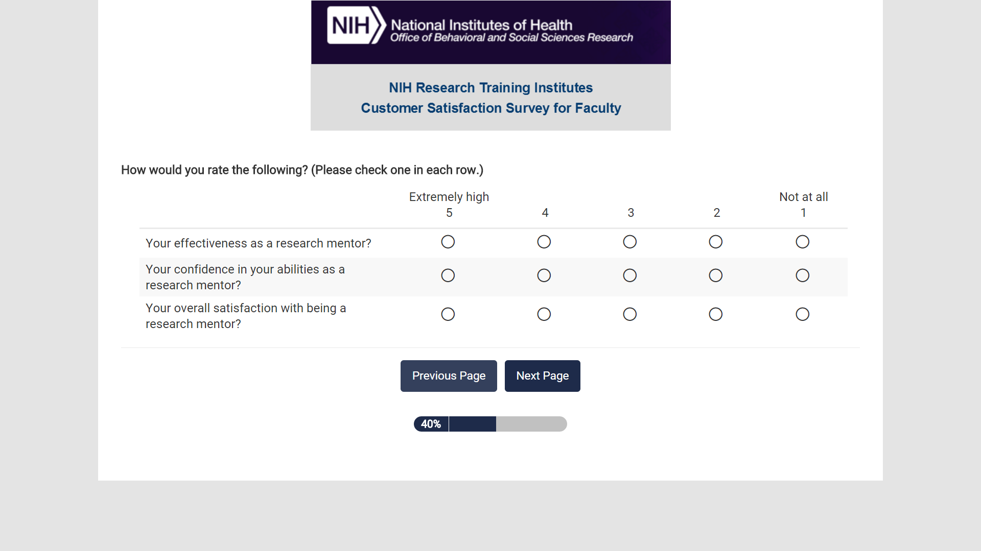Rate research mentor effectiveness as 2
Screen dimensions: 981x551
click(716, 242)
